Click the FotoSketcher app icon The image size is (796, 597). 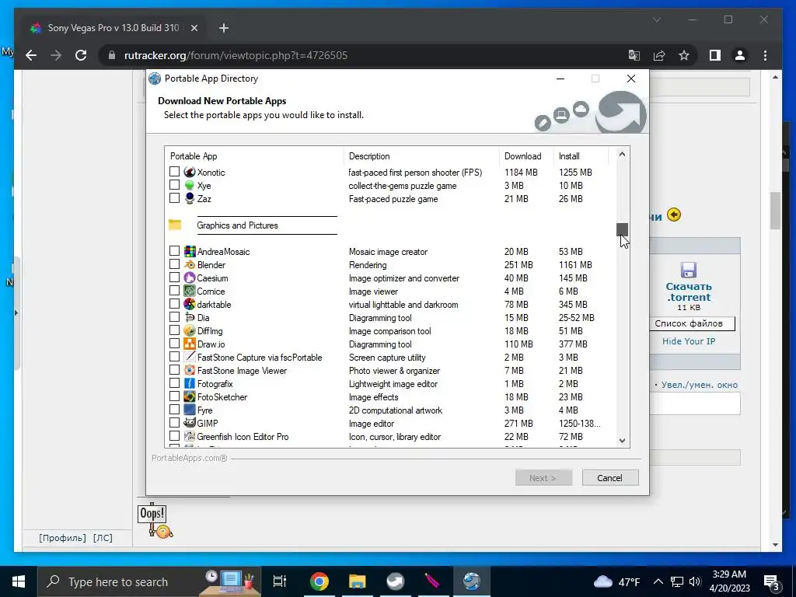point(190,396)
